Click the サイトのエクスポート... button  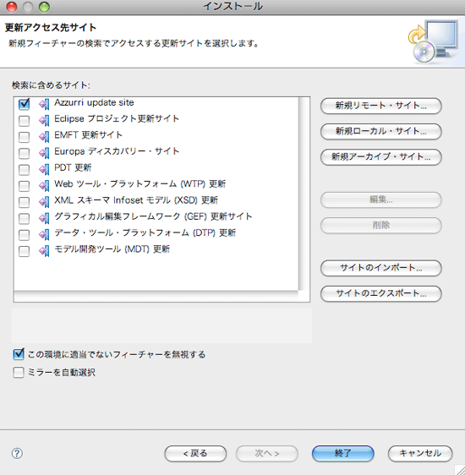pos(380,293)
